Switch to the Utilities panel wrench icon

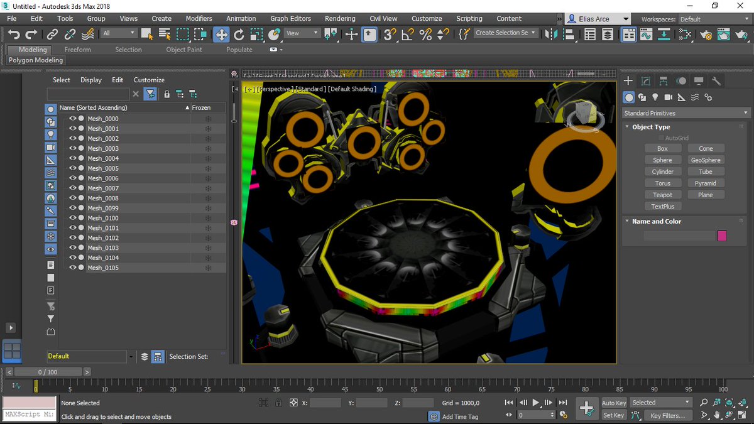click(716, 81)
